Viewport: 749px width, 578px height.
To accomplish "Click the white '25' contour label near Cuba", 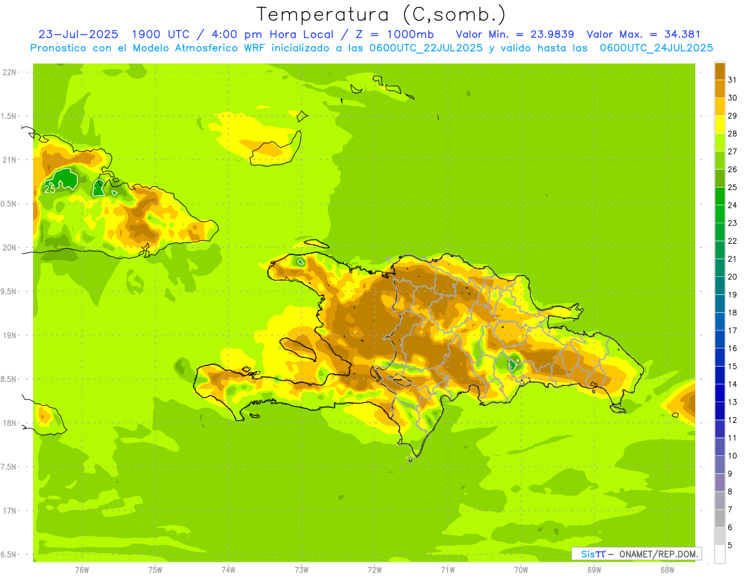I will click(x=49, y=190).
